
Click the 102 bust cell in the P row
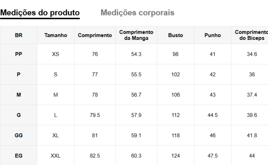click(175, 75)
